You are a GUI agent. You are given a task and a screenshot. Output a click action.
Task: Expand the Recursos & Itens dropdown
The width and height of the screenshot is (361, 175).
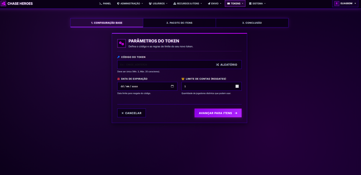tap(188, 4)
